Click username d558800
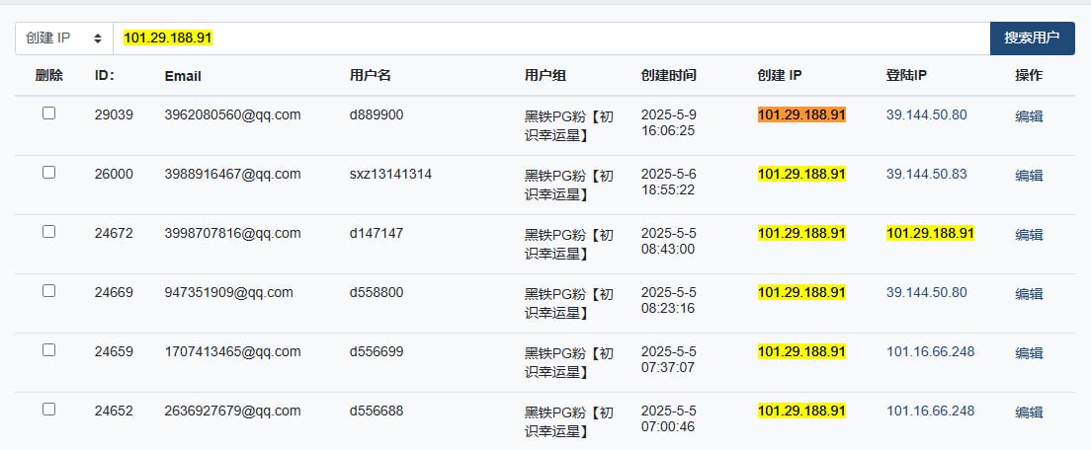Screen dimensions: 1091x450 click(x=376, y=292)
